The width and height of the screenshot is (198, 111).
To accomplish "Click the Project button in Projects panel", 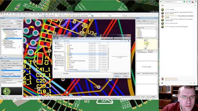I will (19, 23).
